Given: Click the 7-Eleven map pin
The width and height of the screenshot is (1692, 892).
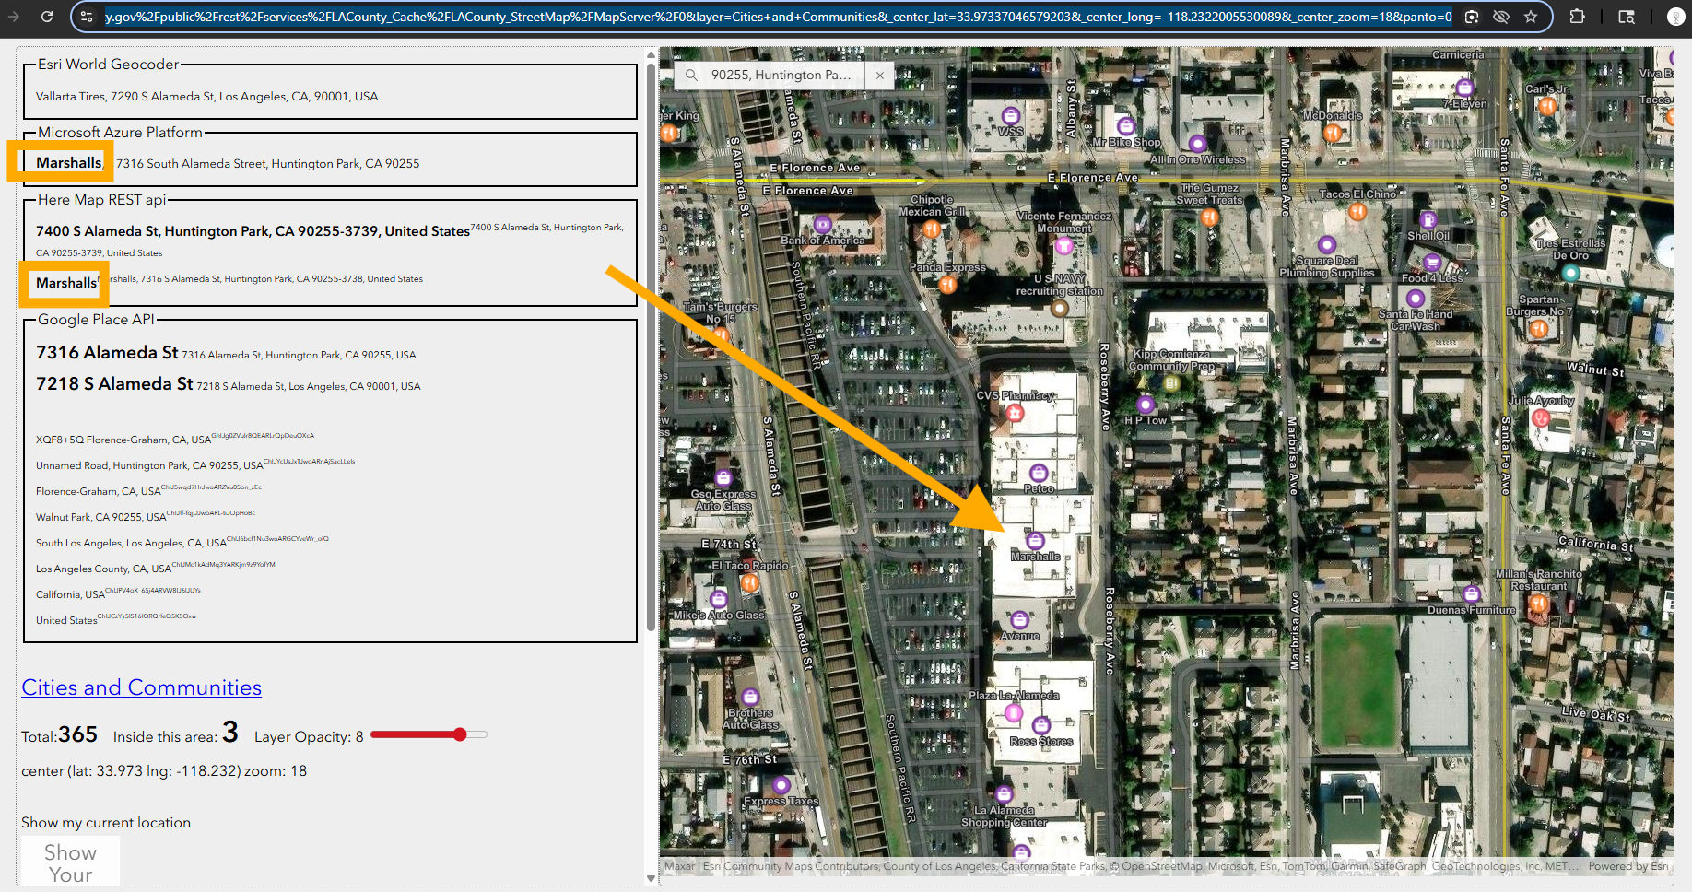Looking at the screenshot, I should [x=1464, y=88].
